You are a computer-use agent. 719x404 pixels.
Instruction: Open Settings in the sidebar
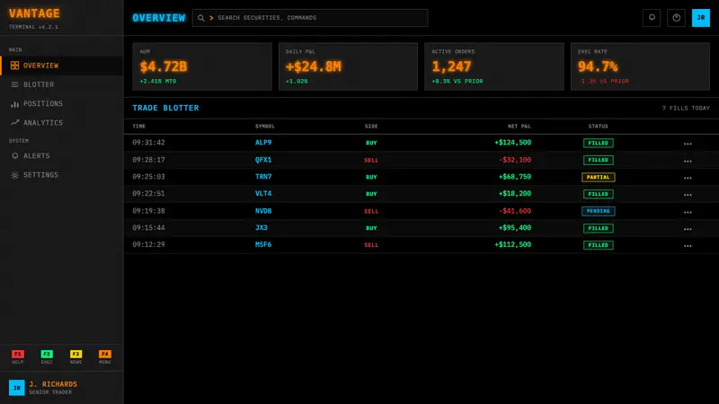[x=62, y=175]
